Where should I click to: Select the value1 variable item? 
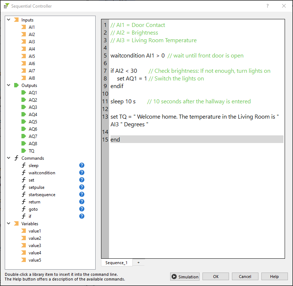(x=35, y=231)
